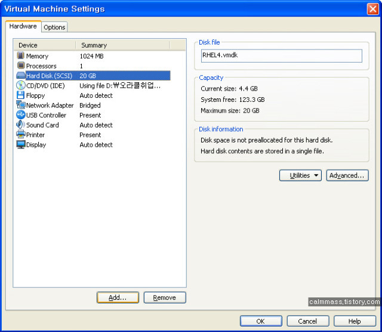Select the Printer device row
The image size is (382, 332).
[93, 135]
